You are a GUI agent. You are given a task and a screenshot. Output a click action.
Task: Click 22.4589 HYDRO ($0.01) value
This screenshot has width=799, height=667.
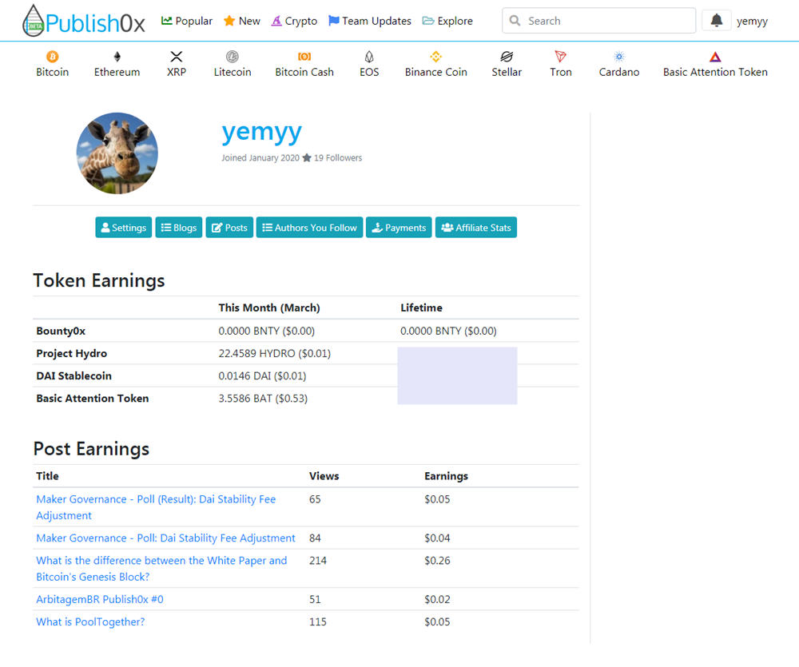click(275, 353)
